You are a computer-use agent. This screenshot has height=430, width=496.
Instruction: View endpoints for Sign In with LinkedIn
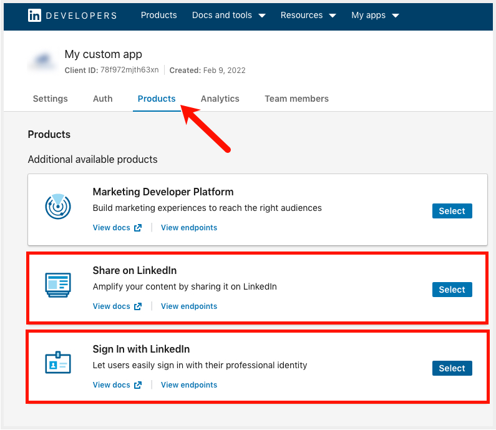coord(189,385)
